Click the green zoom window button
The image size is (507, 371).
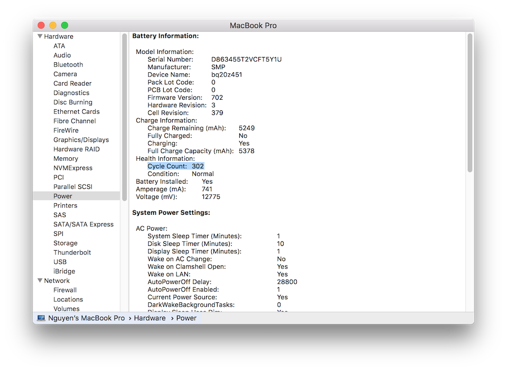64,25
